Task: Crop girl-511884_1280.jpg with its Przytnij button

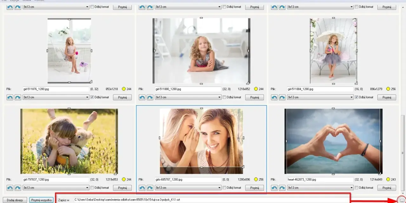Action: [387, 97]
